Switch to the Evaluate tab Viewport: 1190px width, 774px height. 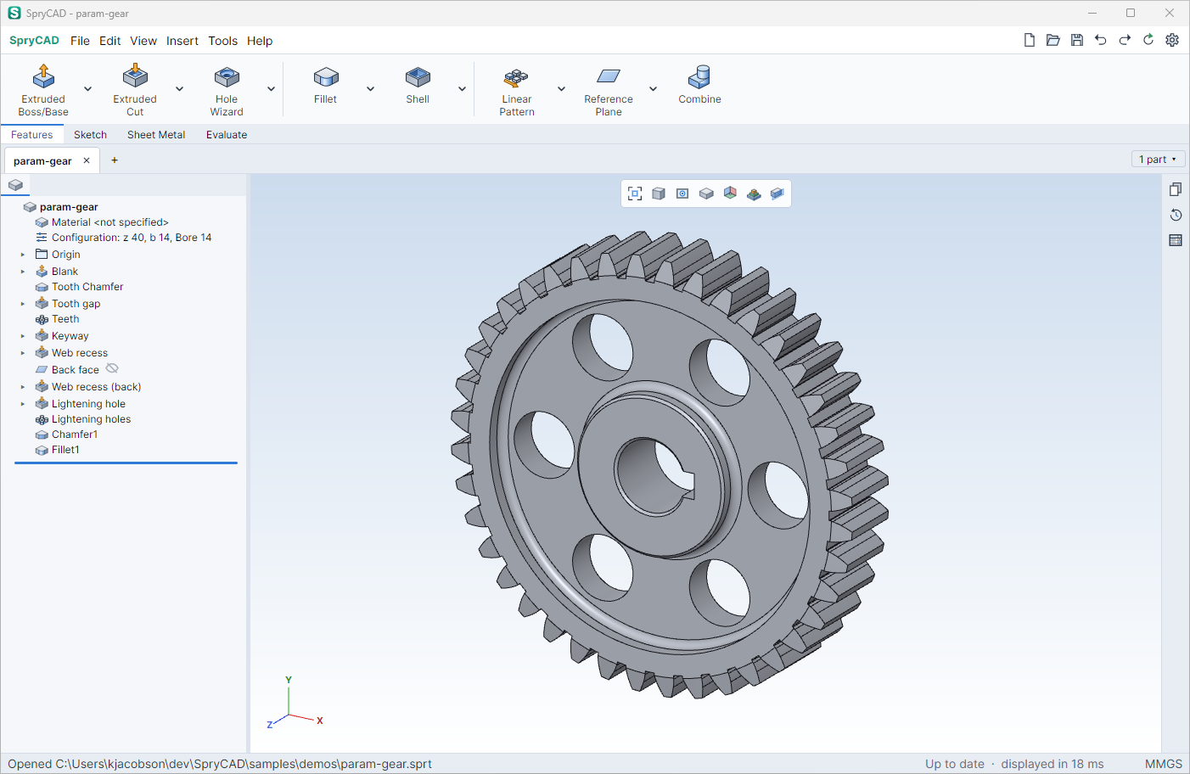[227, 135]
